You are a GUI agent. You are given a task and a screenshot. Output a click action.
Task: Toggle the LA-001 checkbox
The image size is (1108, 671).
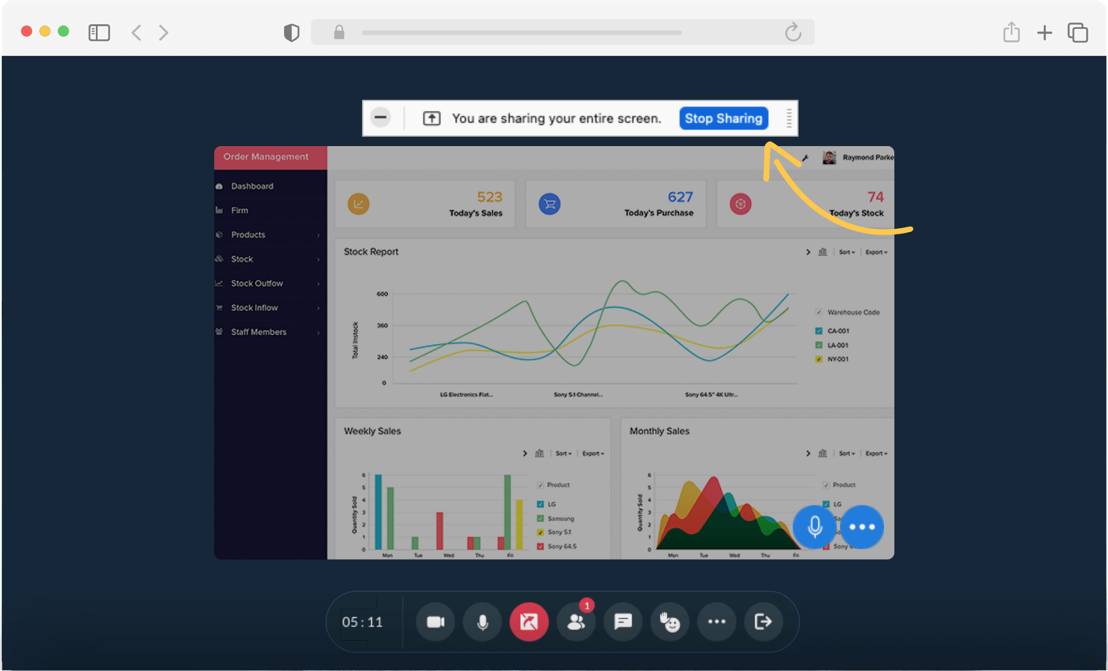point(819,345)
